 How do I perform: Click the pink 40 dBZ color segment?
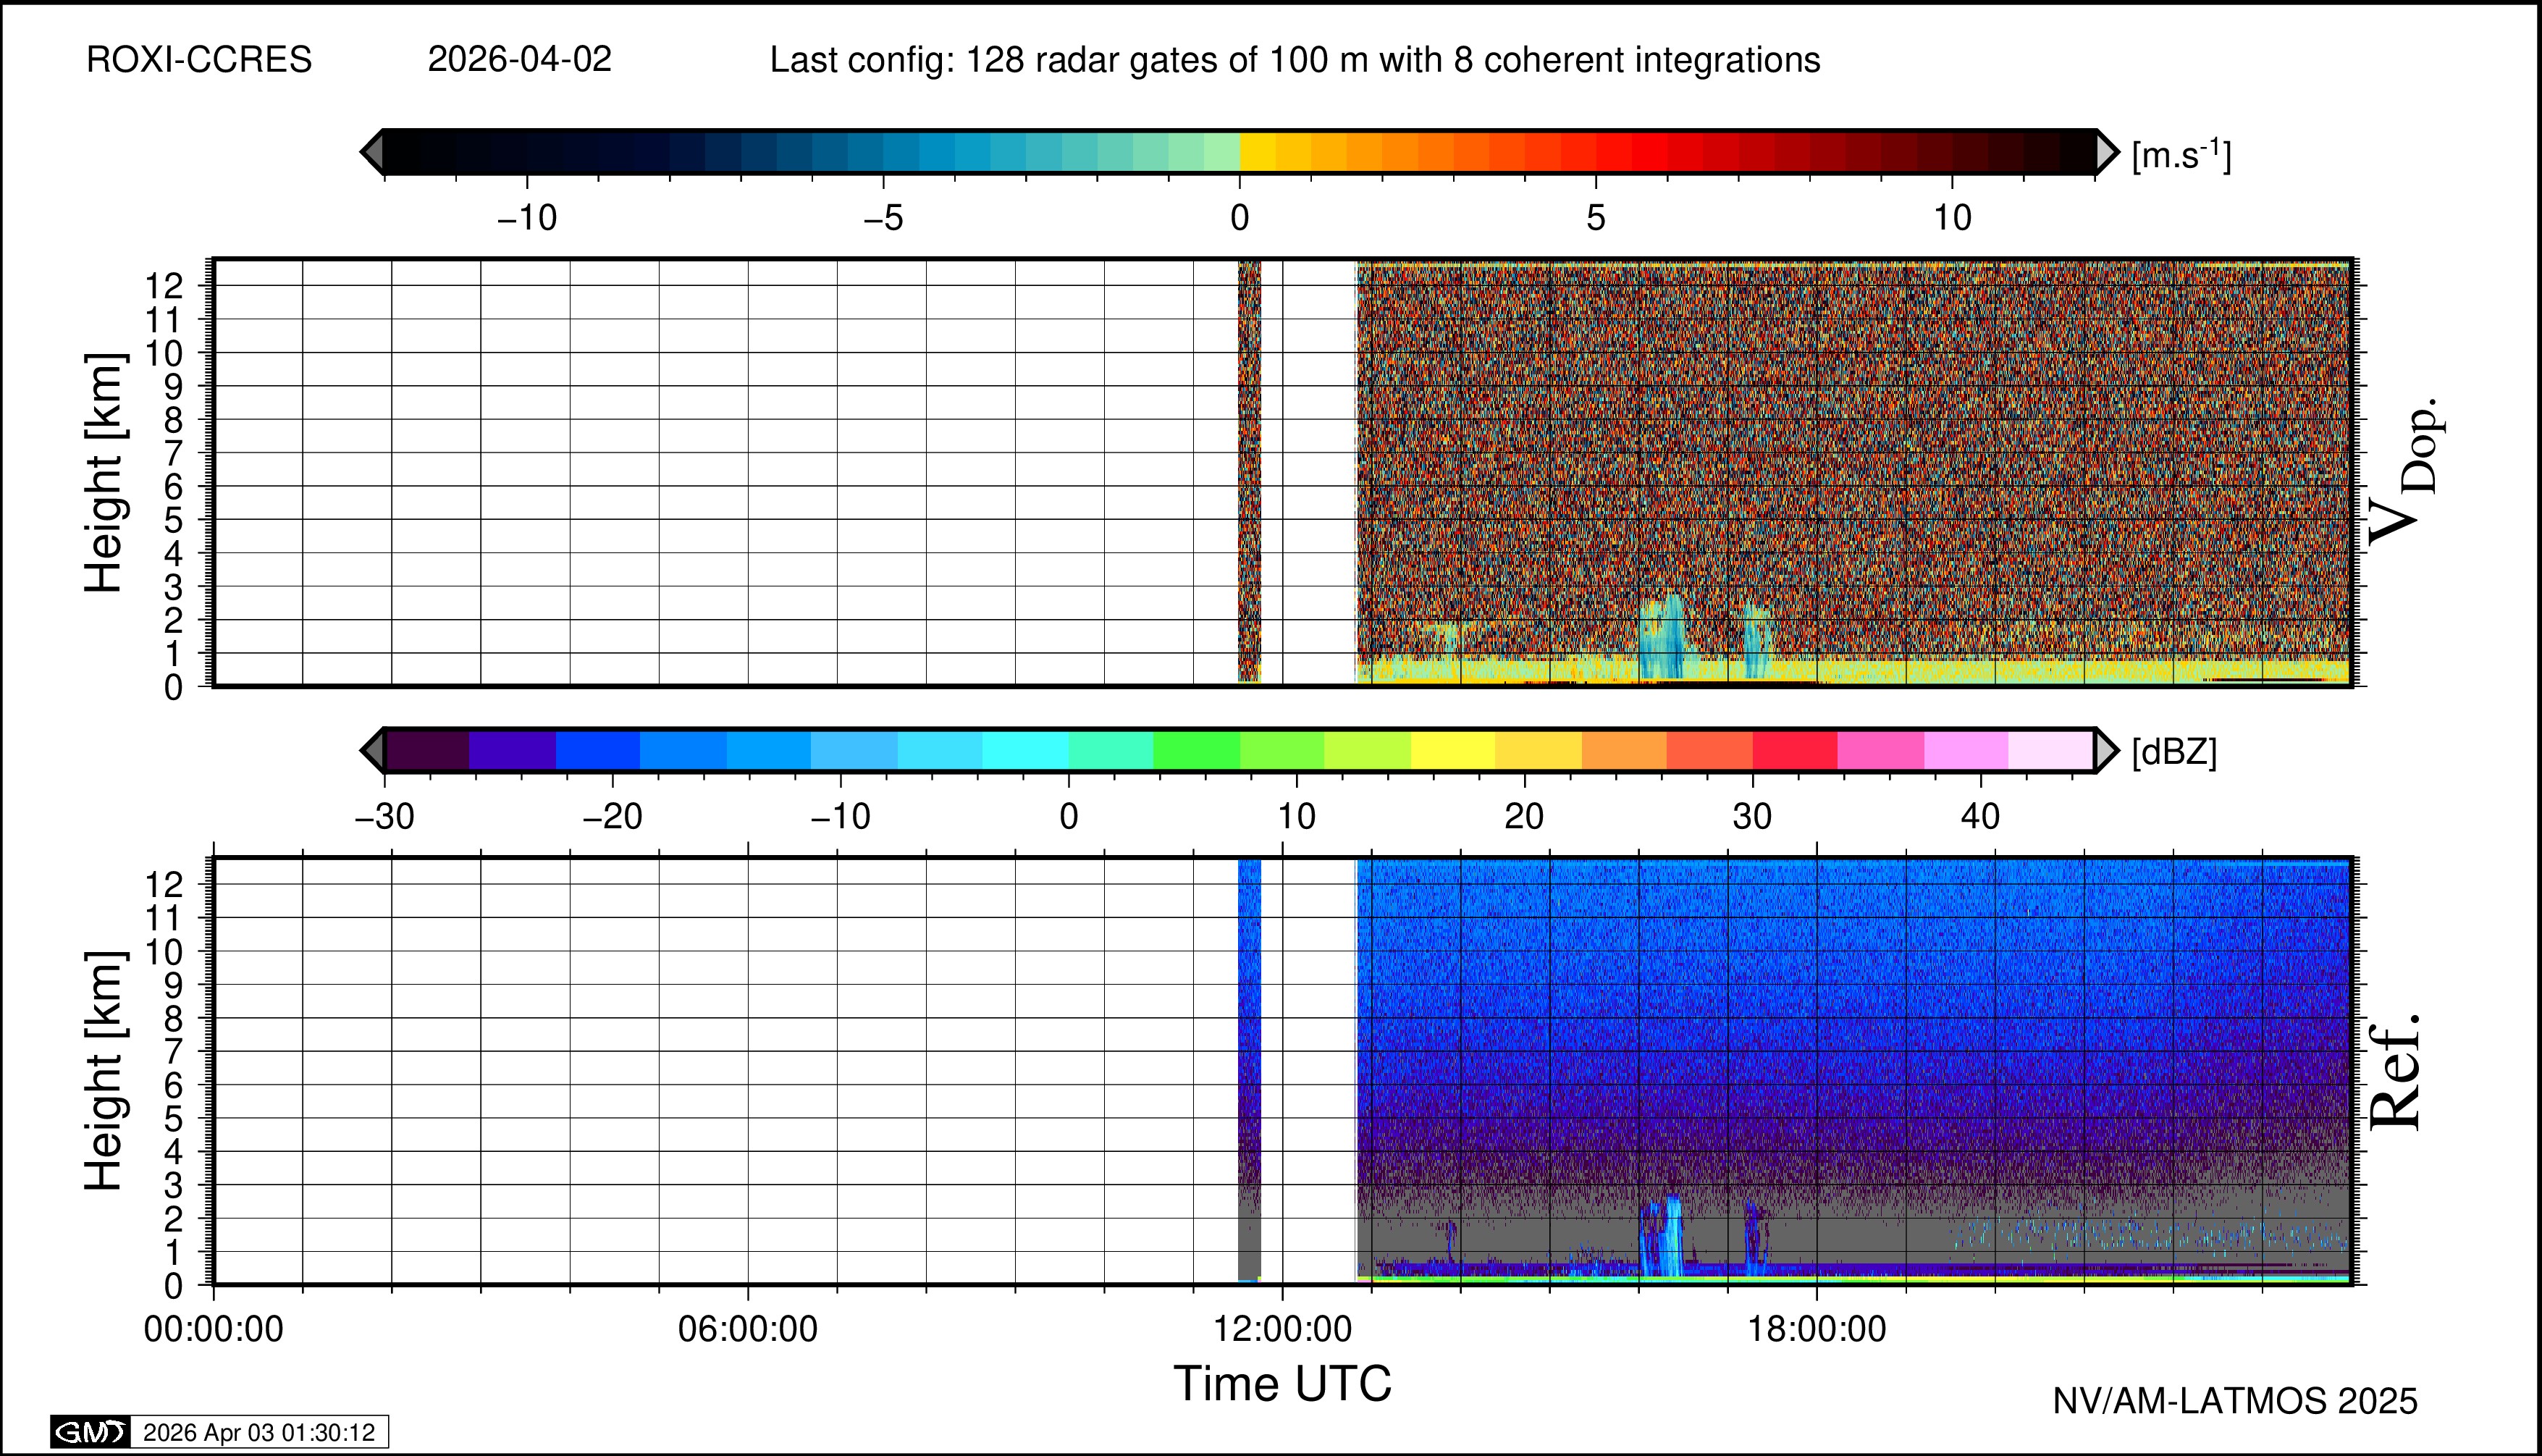(1965, 750)
